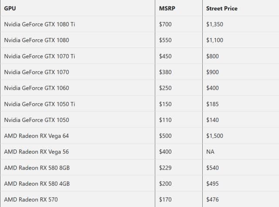
Task: Click the $476 street price cell
Action: click(212, 200)
